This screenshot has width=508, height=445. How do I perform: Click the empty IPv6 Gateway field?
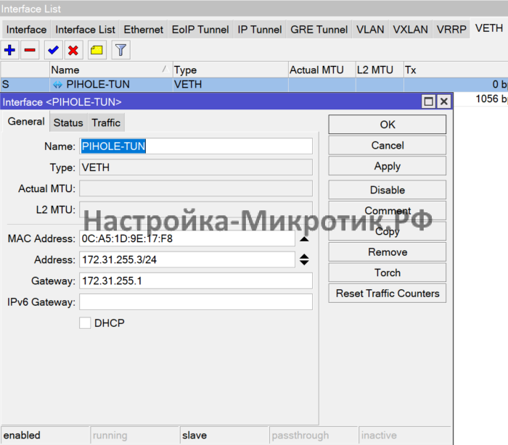(196, 301)
